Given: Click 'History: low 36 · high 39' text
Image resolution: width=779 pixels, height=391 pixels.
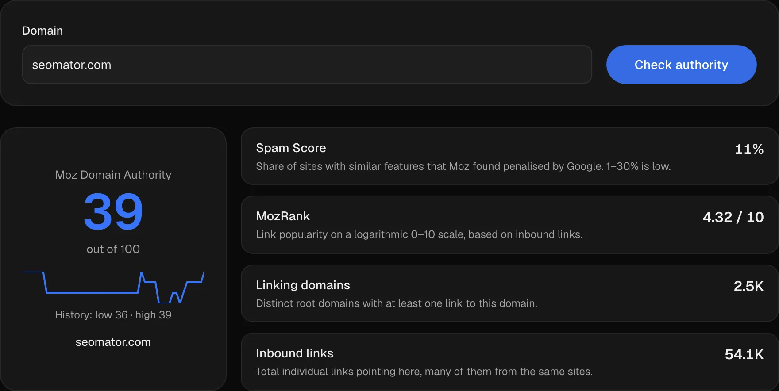Looking at the screenshot, I should click(113, 314).
